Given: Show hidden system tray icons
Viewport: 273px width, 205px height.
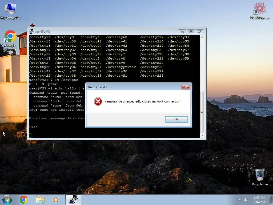Looking at the screenshot, I should (240, 200).
